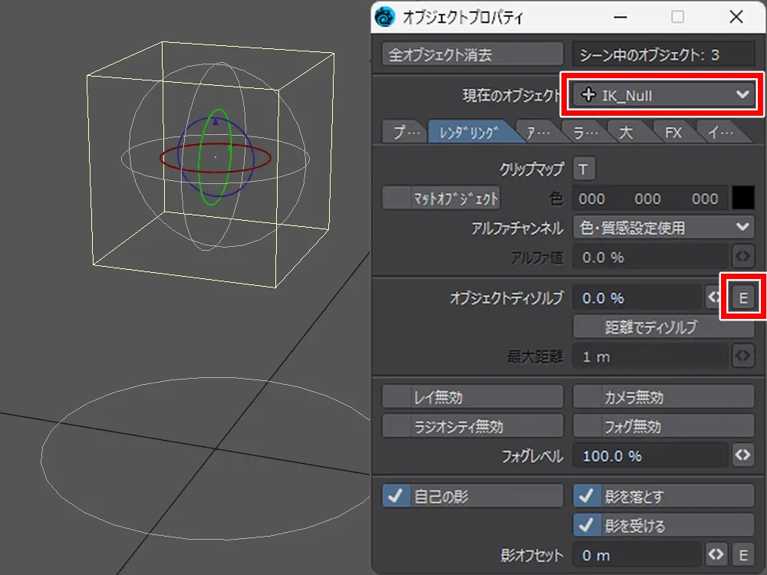The height and width of the screenshot is (575, 767).
Task: Click the 全オブジェクト消去 button
Action: click(x=472, y=55)
